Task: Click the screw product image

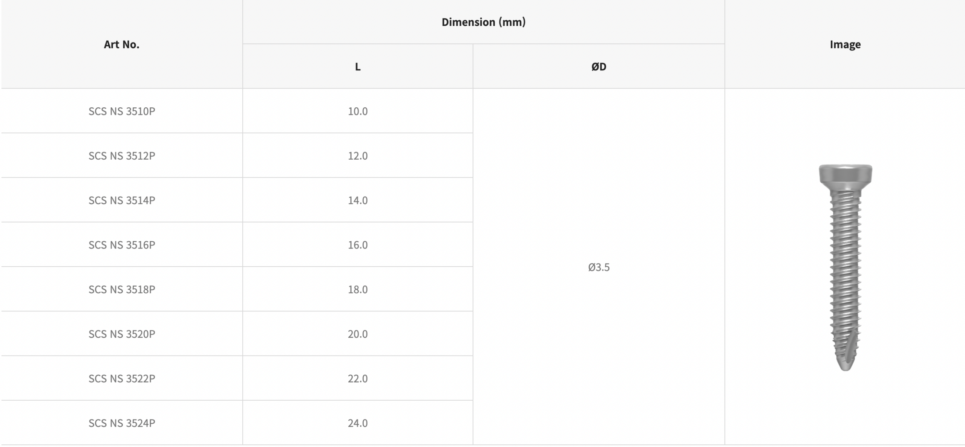Action: tap(845, 267)
